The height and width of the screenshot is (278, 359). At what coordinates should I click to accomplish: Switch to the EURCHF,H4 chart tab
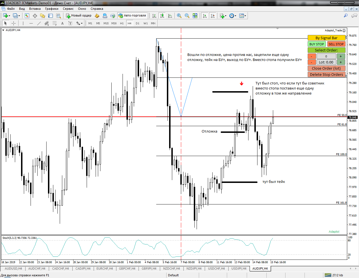pyautogui.click(x=105, y=268)
